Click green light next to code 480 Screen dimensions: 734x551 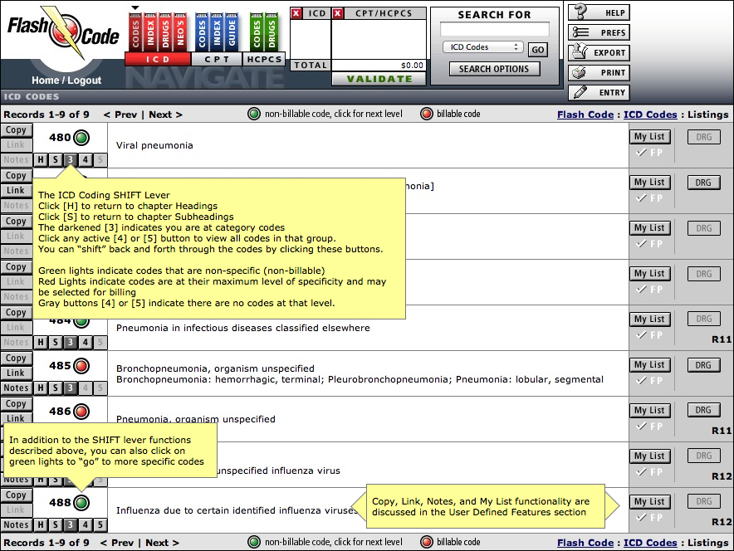[x=81, y=138]
